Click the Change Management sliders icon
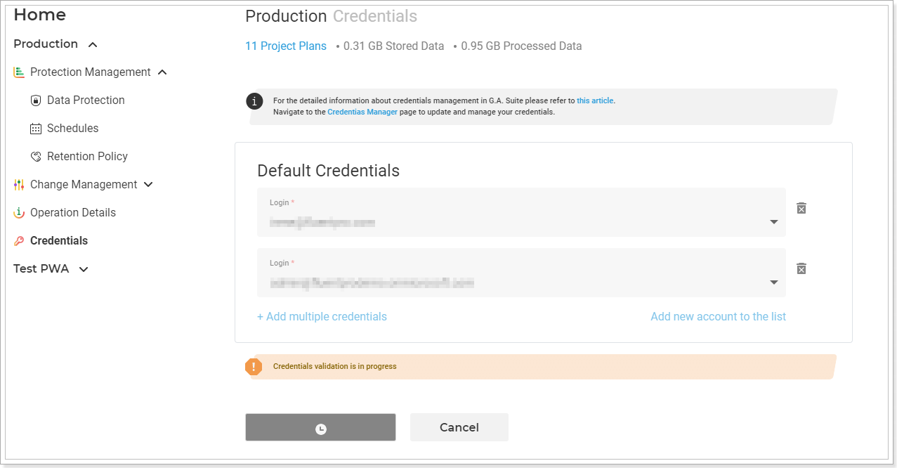 pos(19,185)
